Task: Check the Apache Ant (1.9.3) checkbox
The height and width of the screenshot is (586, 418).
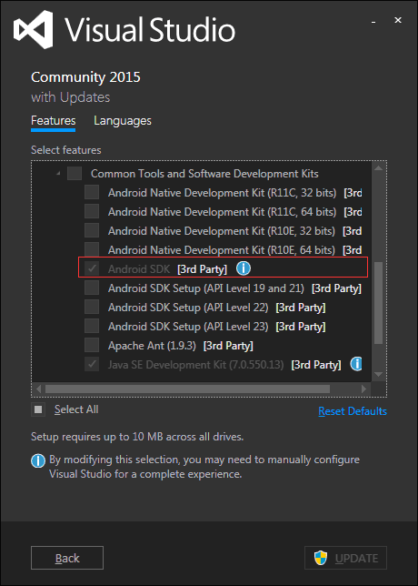Action: pos(92,345)
